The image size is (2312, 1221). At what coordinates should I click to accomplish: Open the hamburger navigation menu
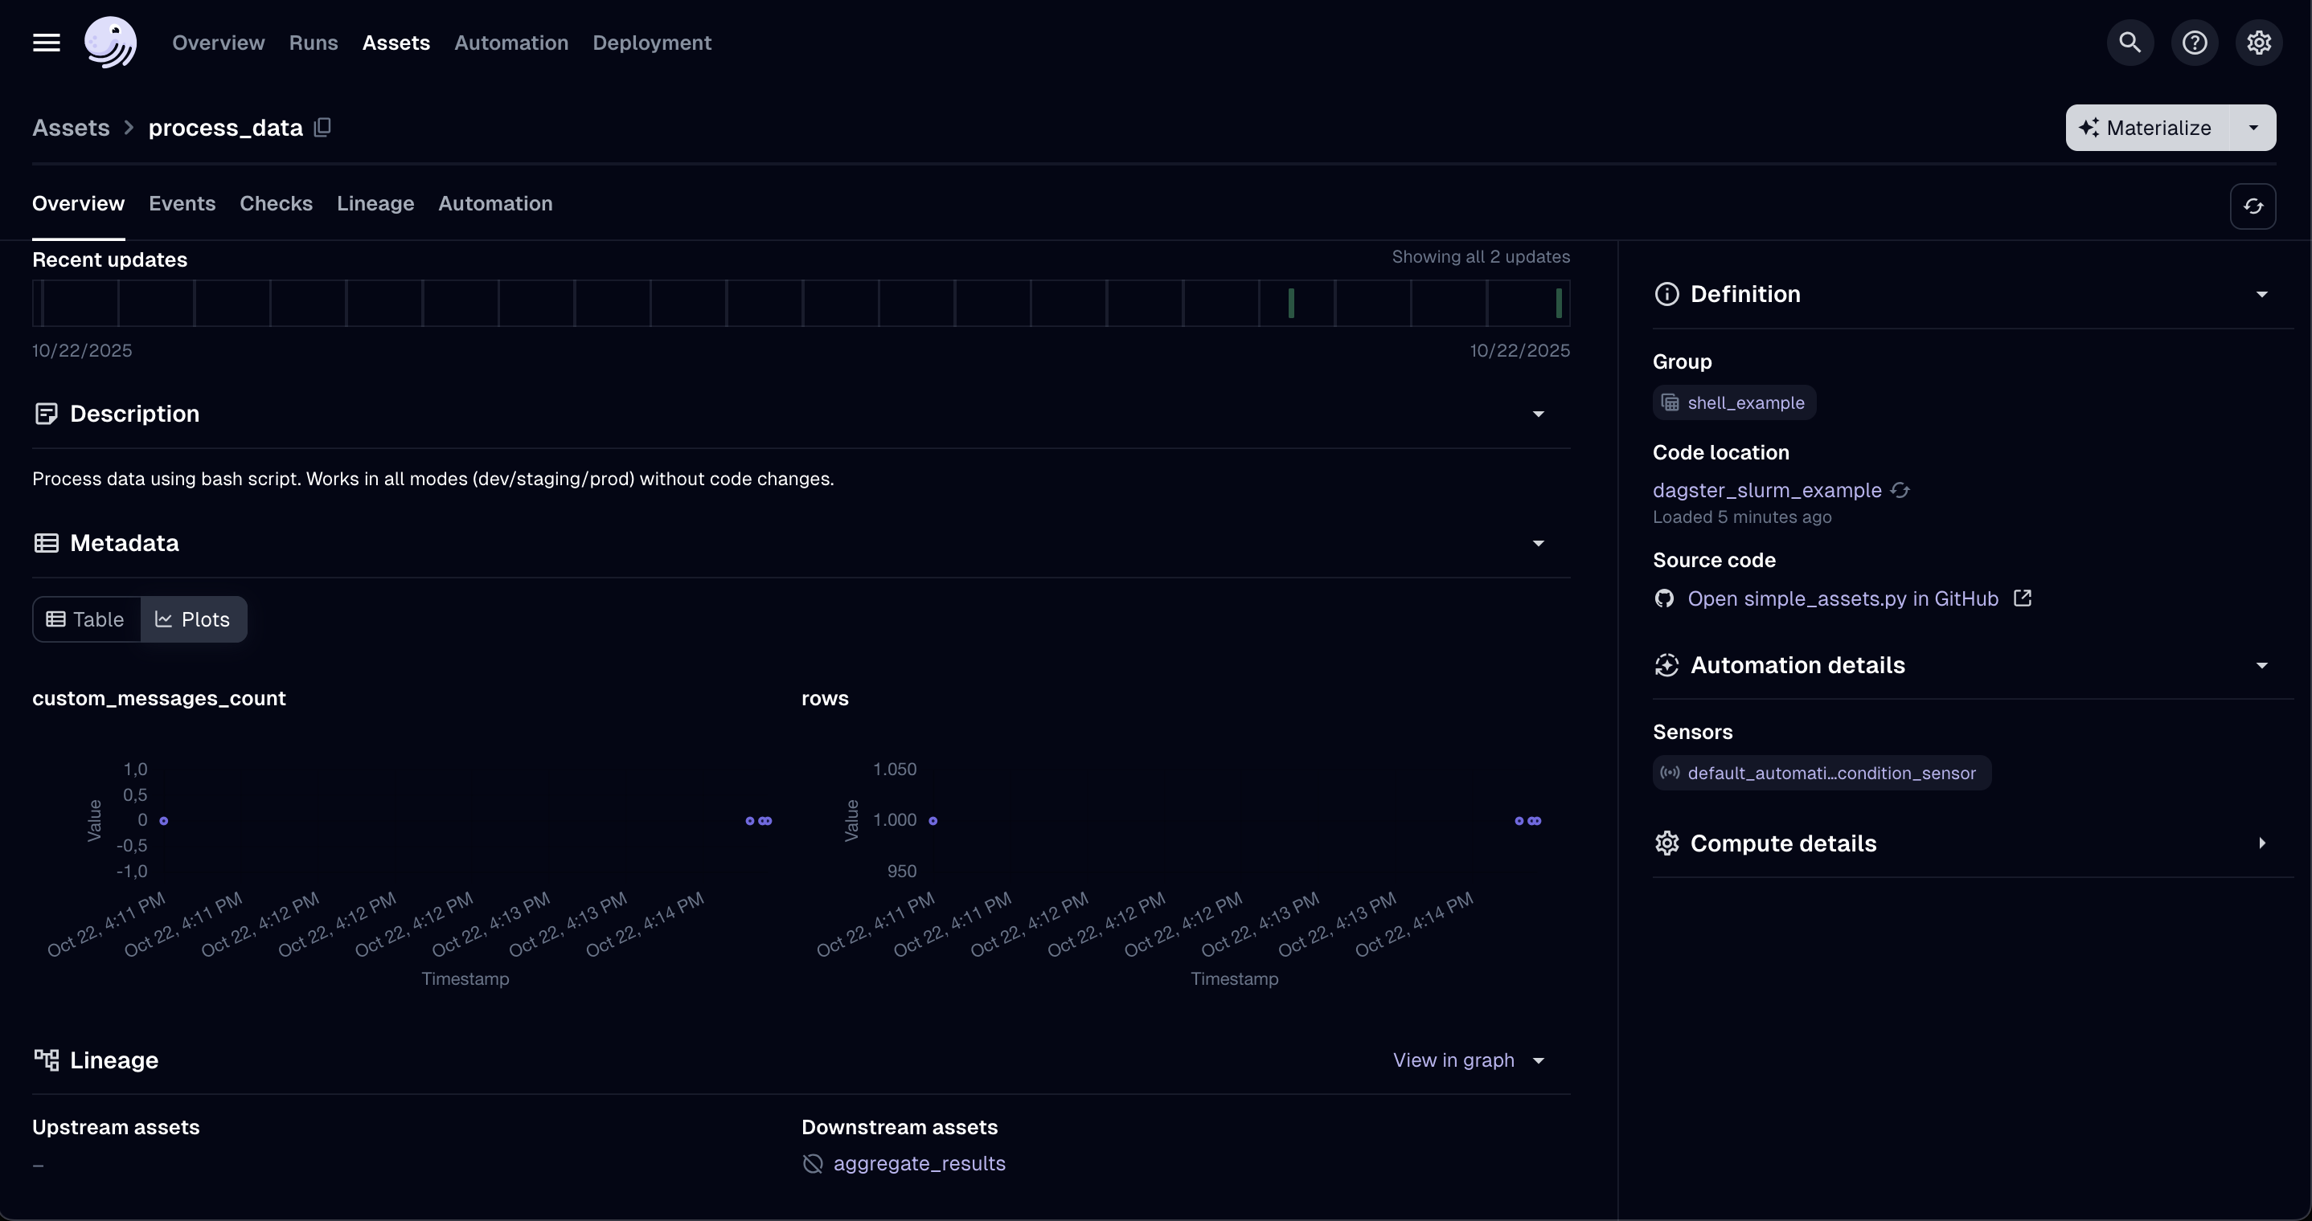point(47,42)
